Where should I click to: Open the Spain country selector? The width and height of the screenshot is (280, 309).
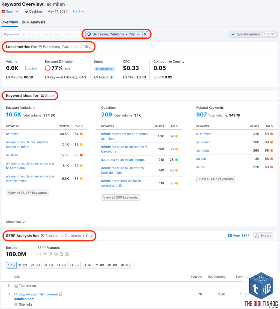click(x=10, y=11)
